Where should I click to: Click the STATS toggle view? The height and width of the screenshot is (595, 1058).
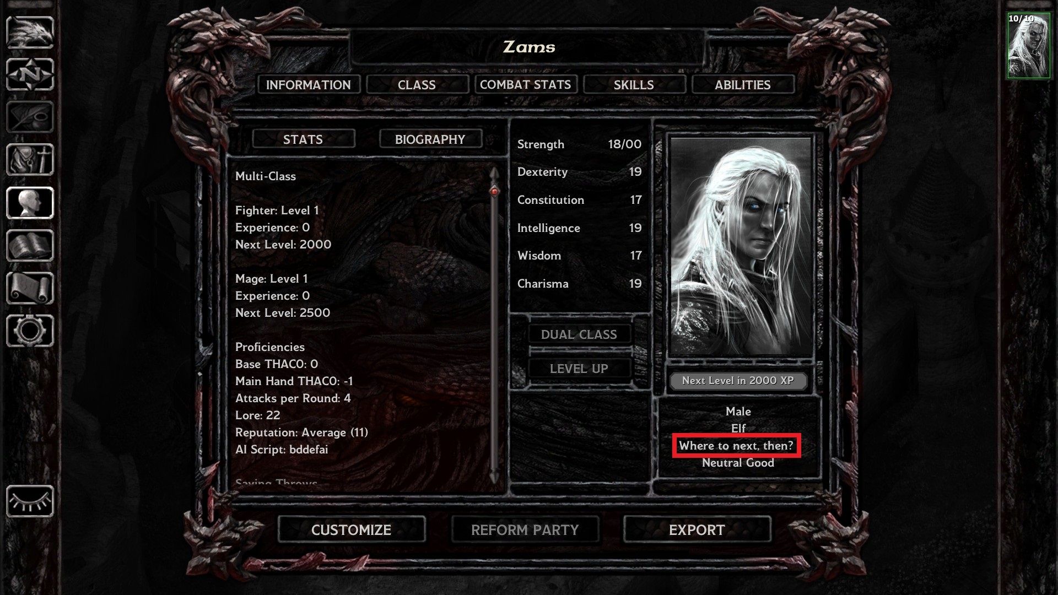(303, 139)
